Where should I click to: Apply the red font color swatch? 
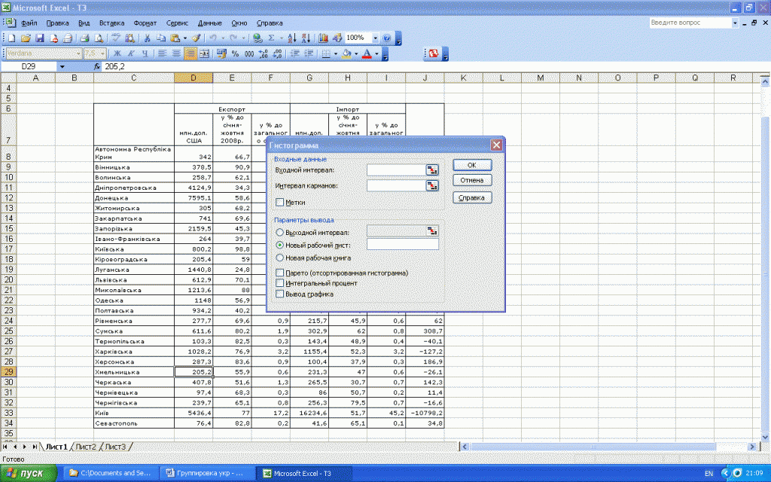(367, 53)
